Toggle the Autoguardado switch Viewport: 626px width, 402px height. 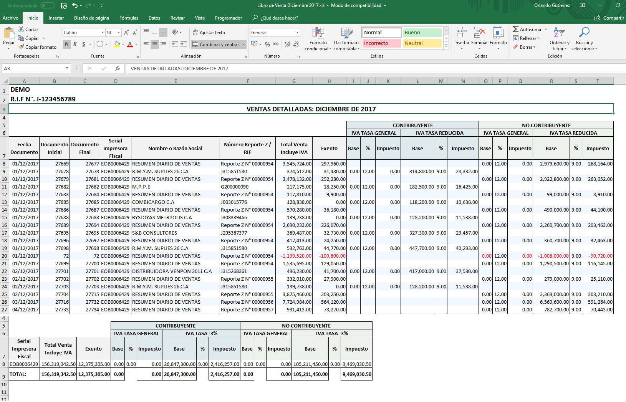[x=48, y=5]
